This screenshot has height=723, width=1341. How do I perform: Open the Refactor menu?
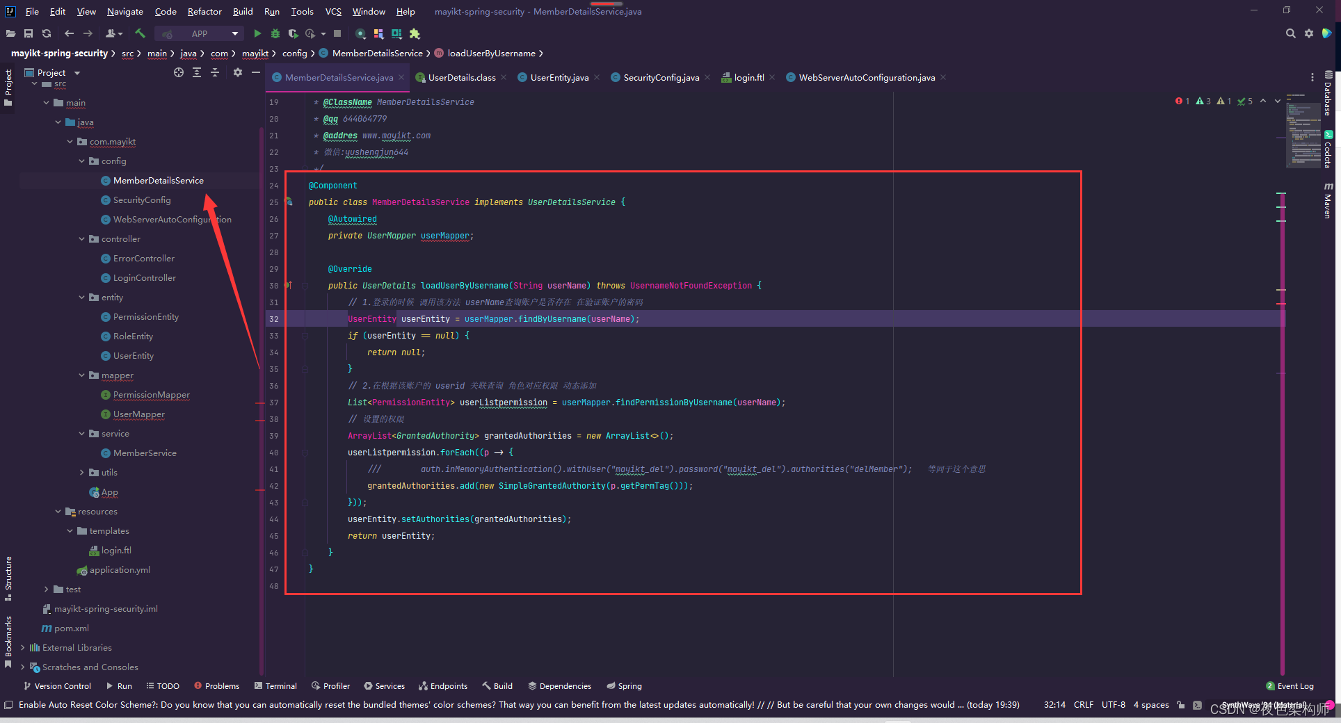coord(204,11)
